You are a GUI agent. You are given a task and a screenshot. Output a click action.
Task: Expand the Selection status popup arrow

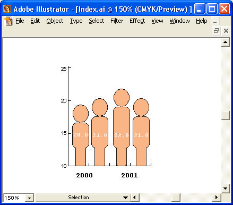tap(125, 198)
